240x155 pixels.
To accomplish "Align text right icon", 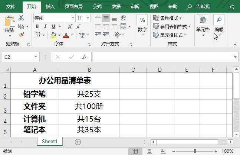I will [114, 26].
